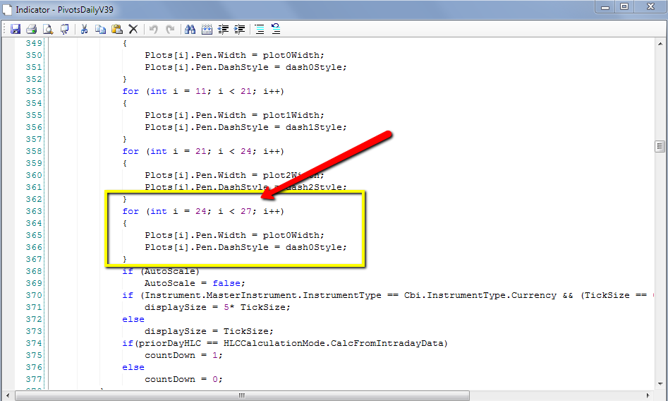668x401 pixels.
Task: Click 'else' keyword on line 376
Action: click(133, 367)
